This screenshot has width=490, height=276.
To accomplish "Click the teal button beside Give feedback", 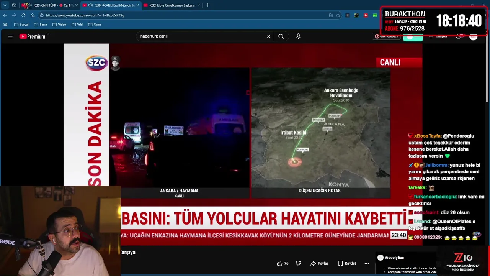I will 413,37.
